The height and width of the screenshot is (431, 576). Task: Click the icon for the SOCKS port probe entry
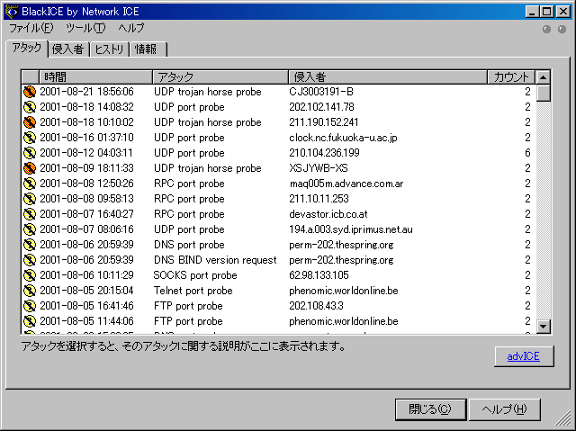(x=30, y=275)
